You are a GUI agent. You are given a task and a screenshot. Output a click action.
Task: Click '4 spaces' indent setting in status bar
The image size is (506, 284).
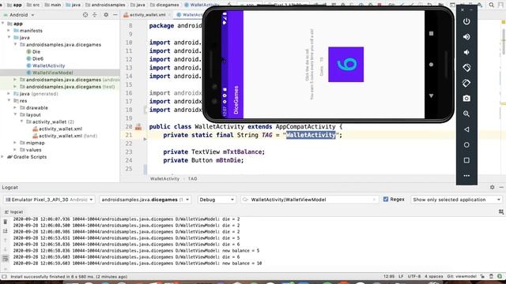[x=434, y=276]
